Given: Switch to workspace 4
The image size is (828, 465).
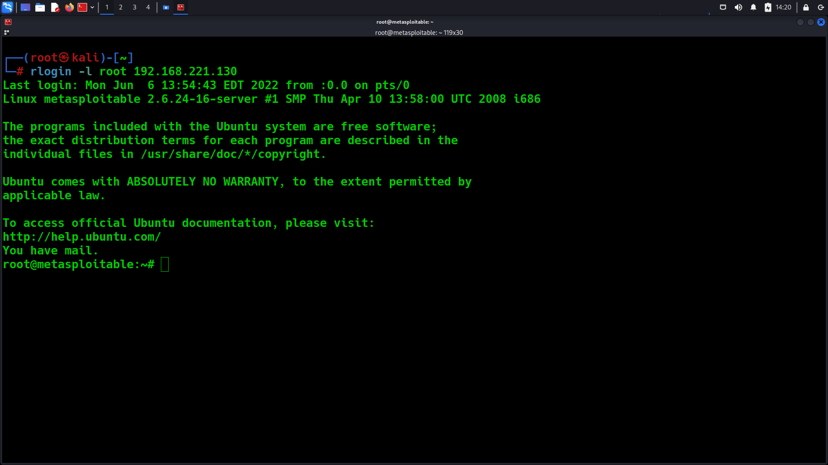Looking at the screenshot, I should click(148, 7).
